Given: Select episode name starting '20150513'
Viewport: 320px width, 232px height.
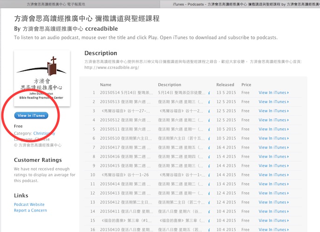Looking at the screenshot, I should (x=125, y=102).
